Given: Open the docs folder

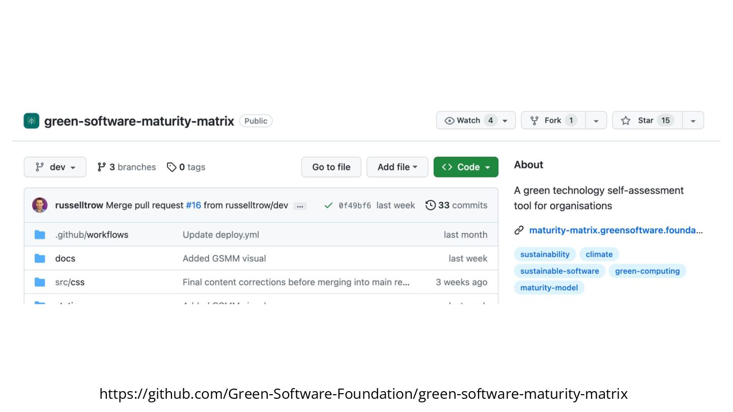Looking at the screenshot, I should (65, 258).
